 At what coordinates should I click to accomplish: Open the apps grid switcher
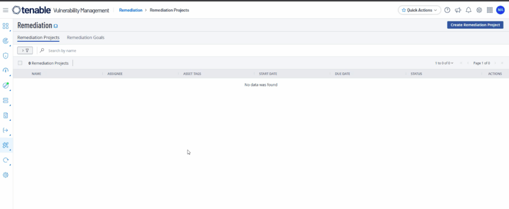490,10
